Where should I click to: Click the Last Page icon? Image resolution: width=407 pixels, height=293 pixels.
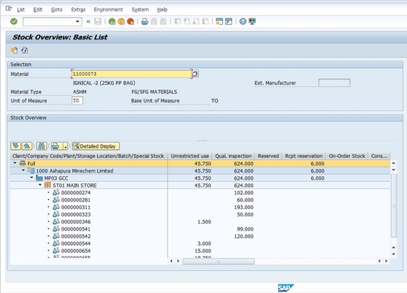(x=206, y=21)
